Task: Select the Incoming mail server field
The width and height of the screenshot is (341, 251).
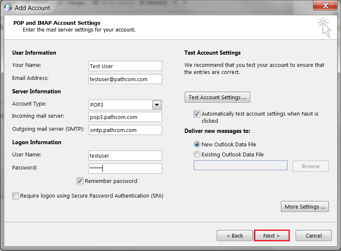Action: pos(125,117)
